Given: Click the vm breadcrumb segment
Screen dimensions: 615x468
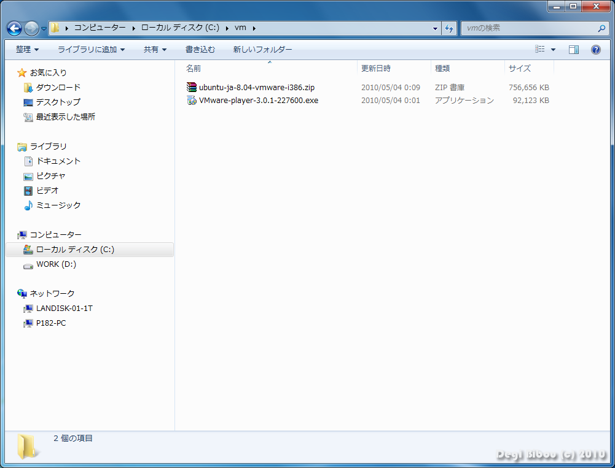Looking at the screenshot, I should (240, 28).
